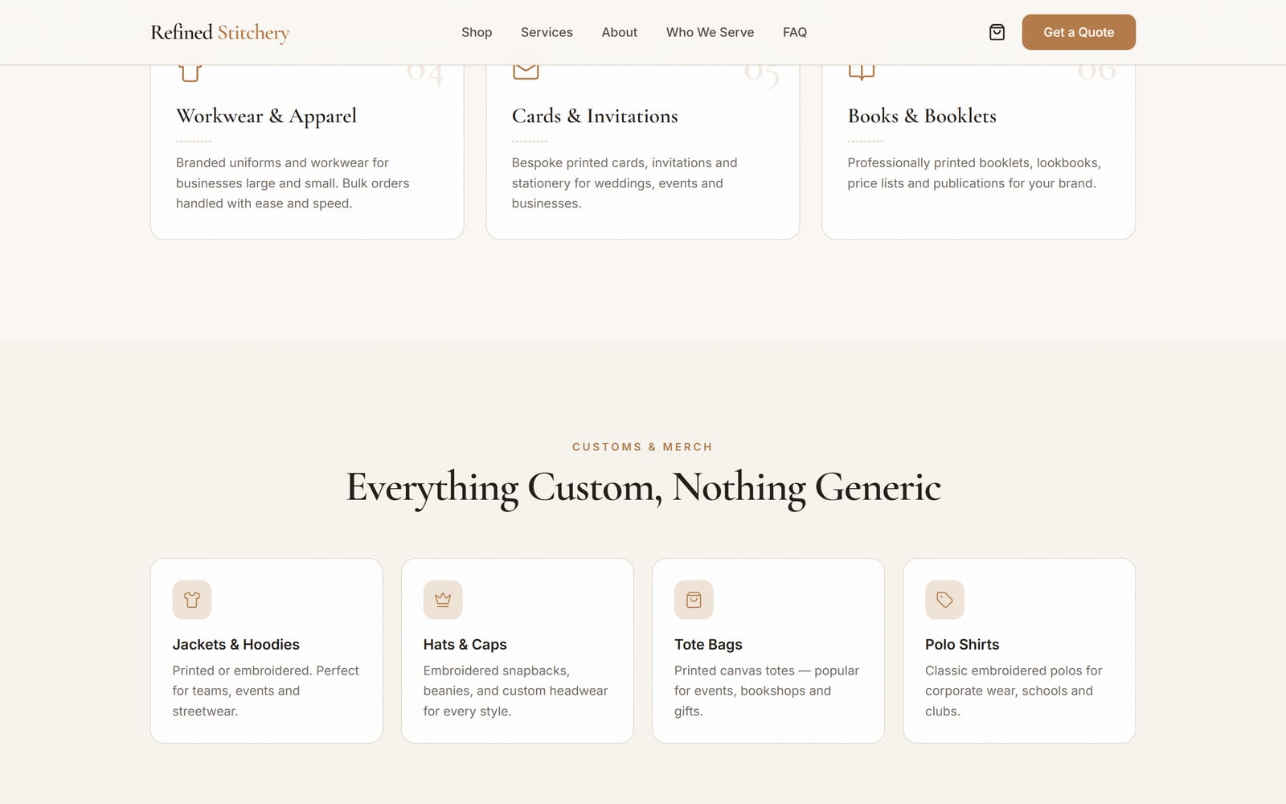
Task: Click the envelope icon on Cards & Invitations
Action: coord(526,72)
